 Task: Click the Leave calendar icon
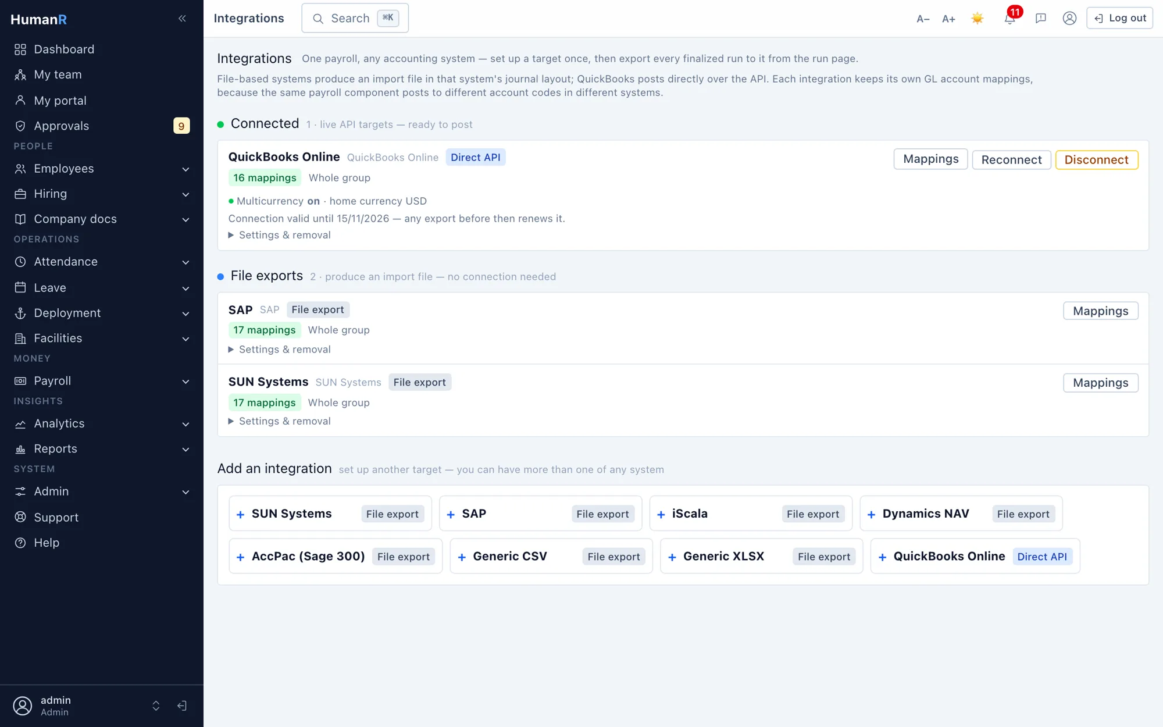click(x=20, y=287)
